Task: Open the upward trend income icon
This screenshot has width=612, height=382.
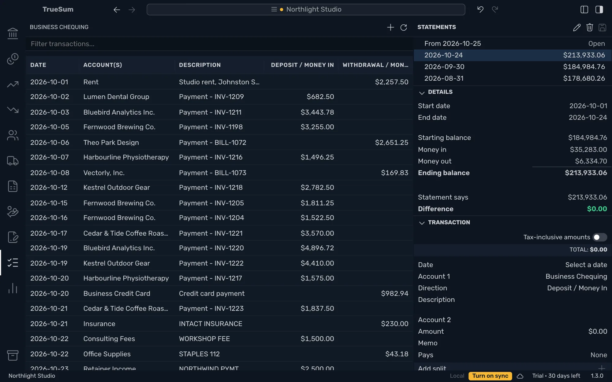Action: 13,84
